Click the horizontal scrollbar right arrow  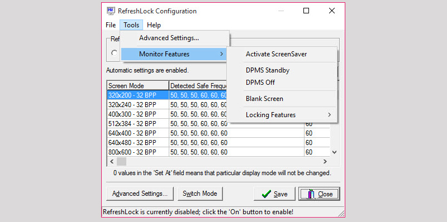click(x=325, y=161)
